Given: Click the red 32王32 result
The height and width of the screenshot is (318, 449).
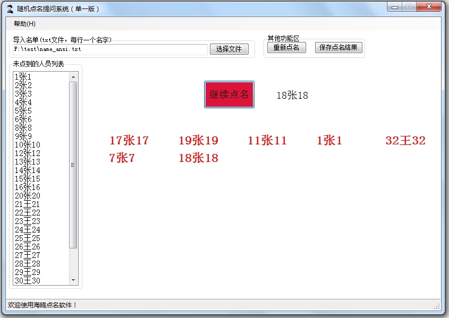Looking at the screenshot, I should 405,140.
